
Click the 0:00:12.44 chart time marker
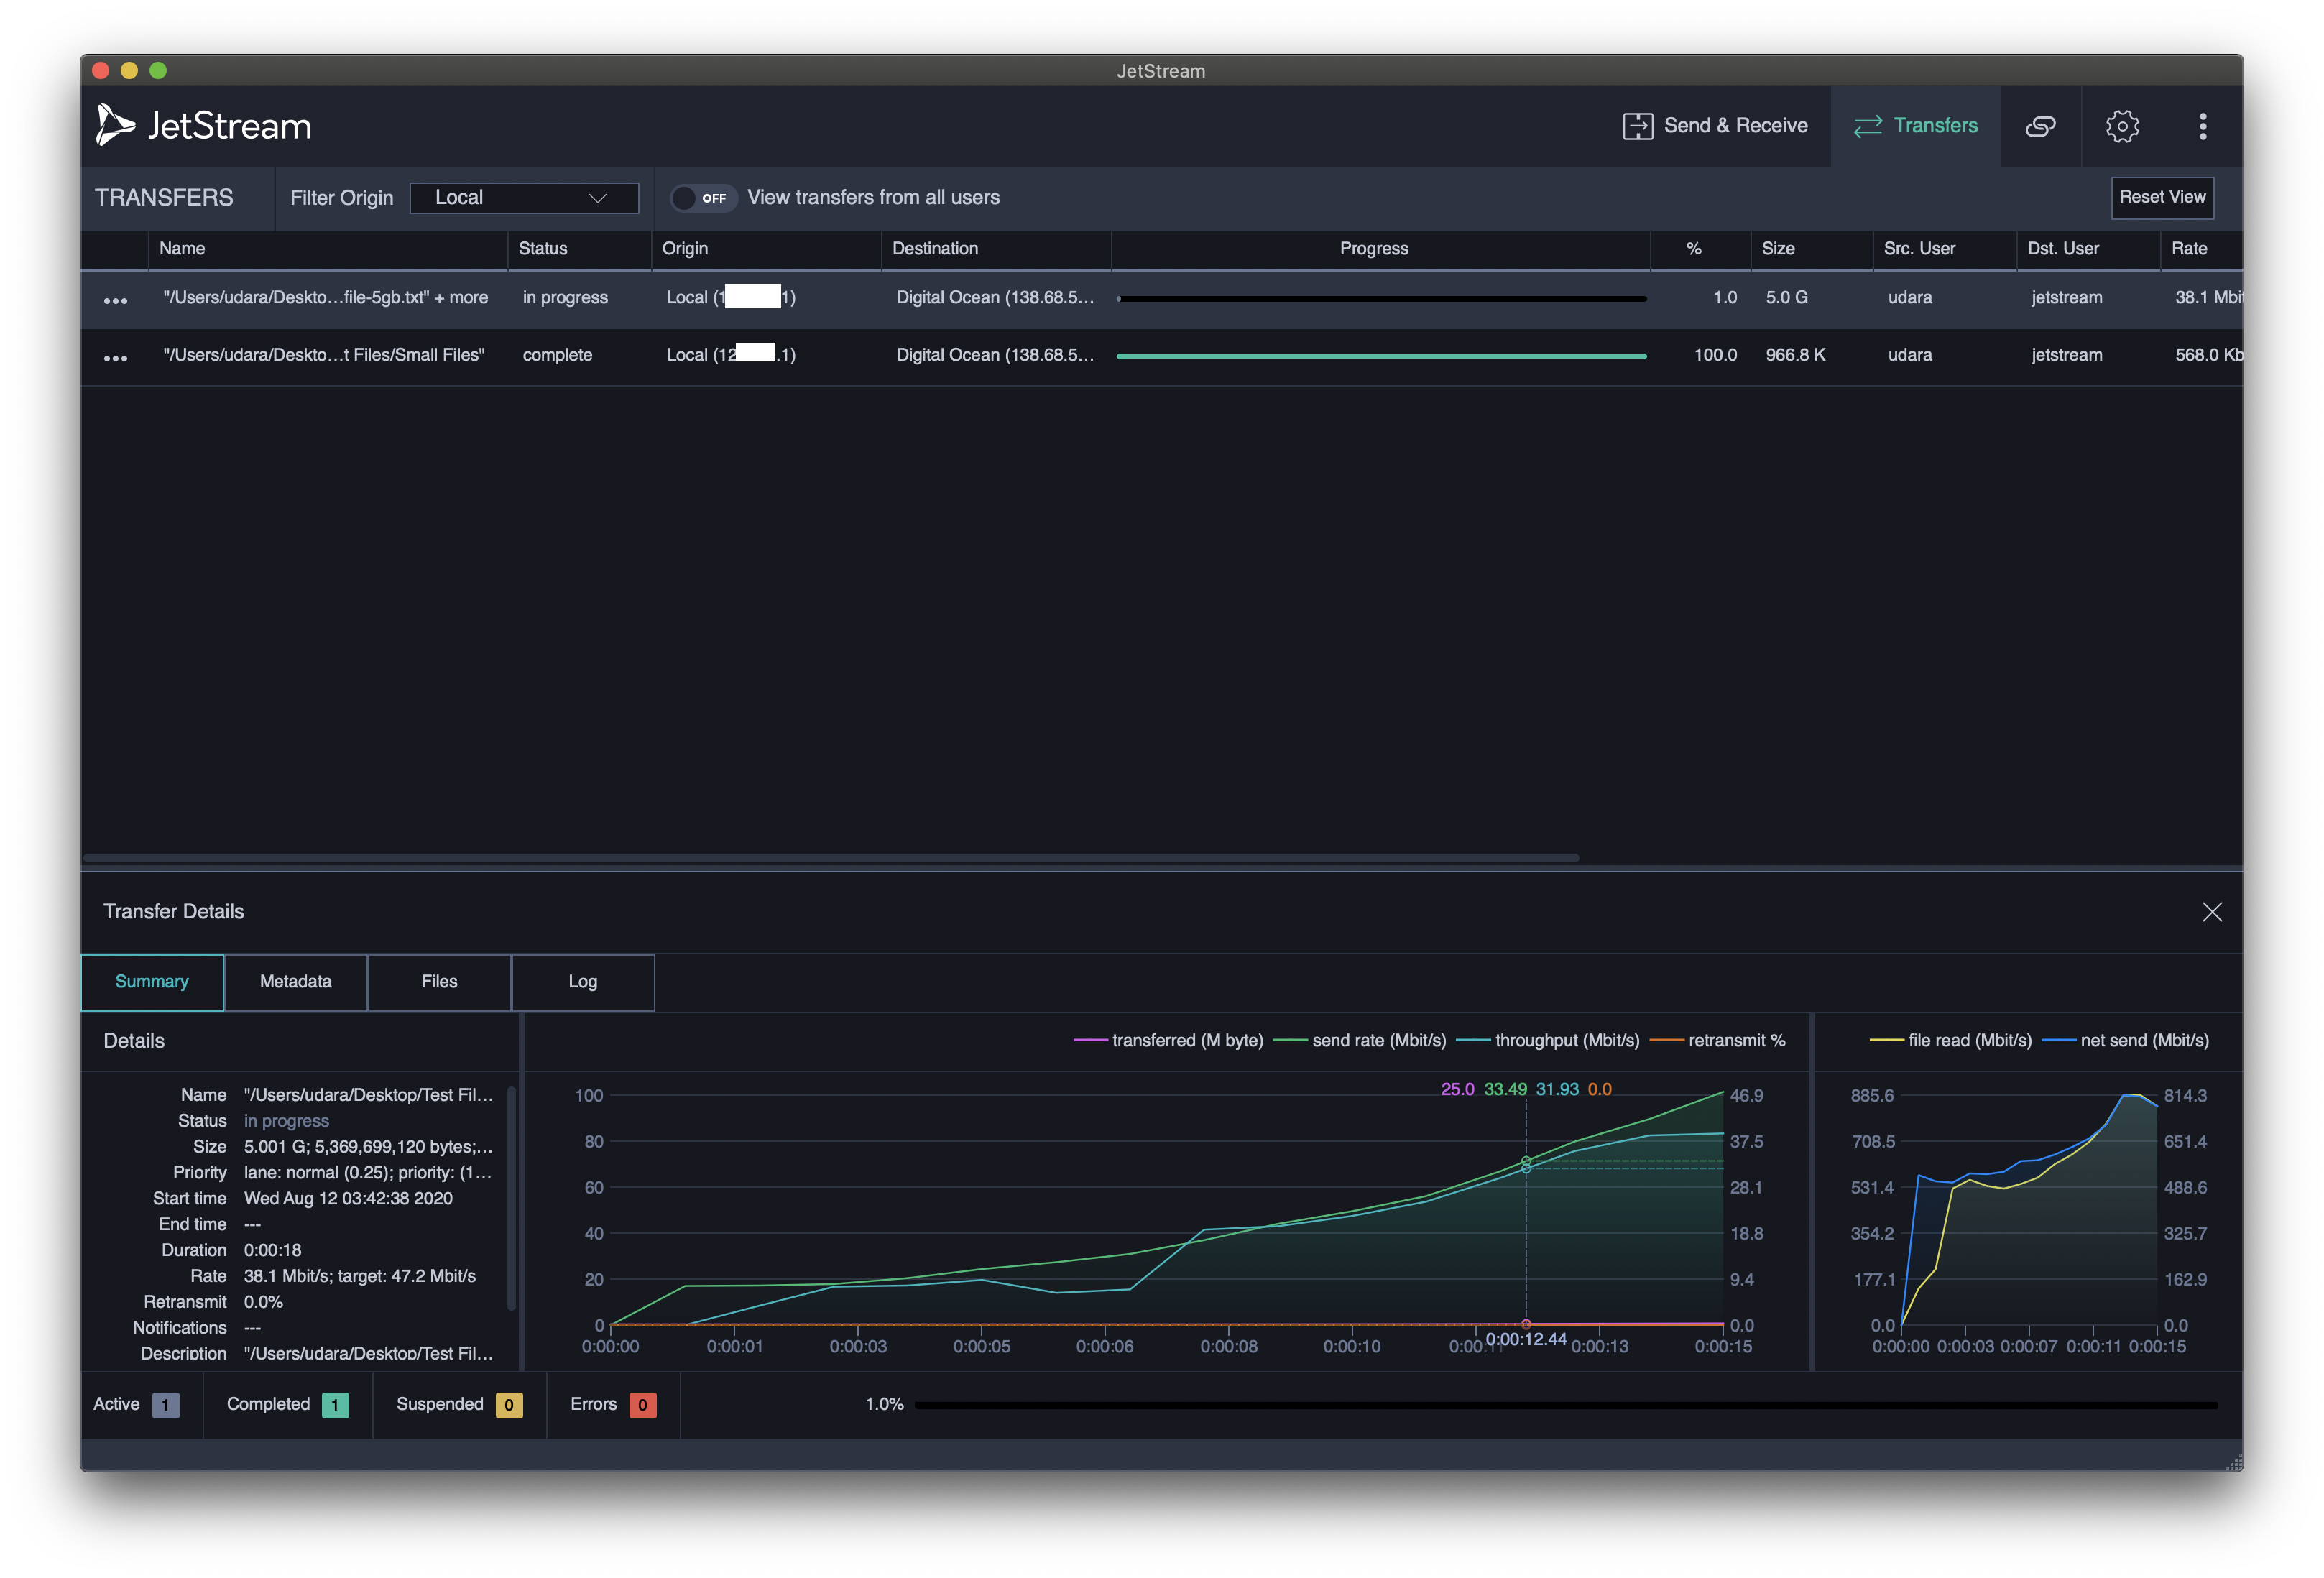click(x=1526, y=1340)
